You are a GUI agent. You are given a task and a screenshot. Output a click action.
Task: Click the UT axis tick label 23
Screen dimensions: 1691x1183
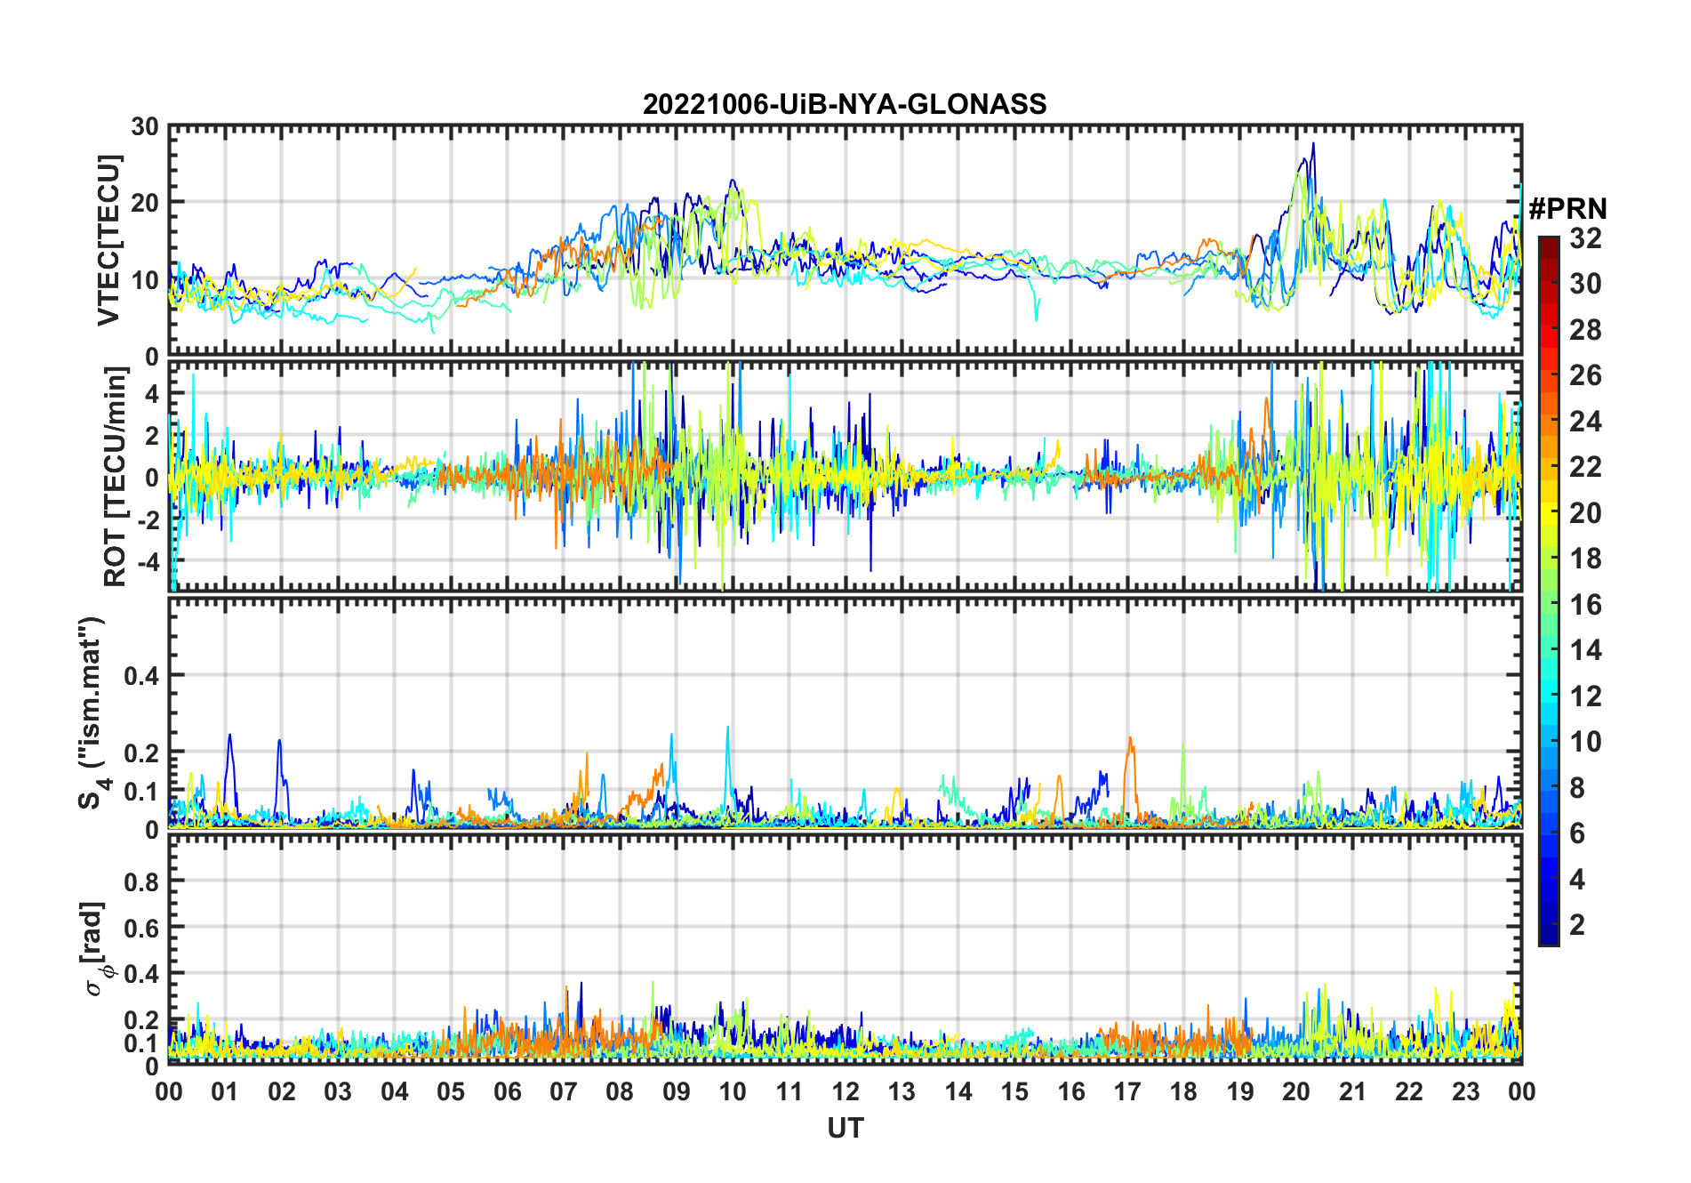tap(1466, 1091)
